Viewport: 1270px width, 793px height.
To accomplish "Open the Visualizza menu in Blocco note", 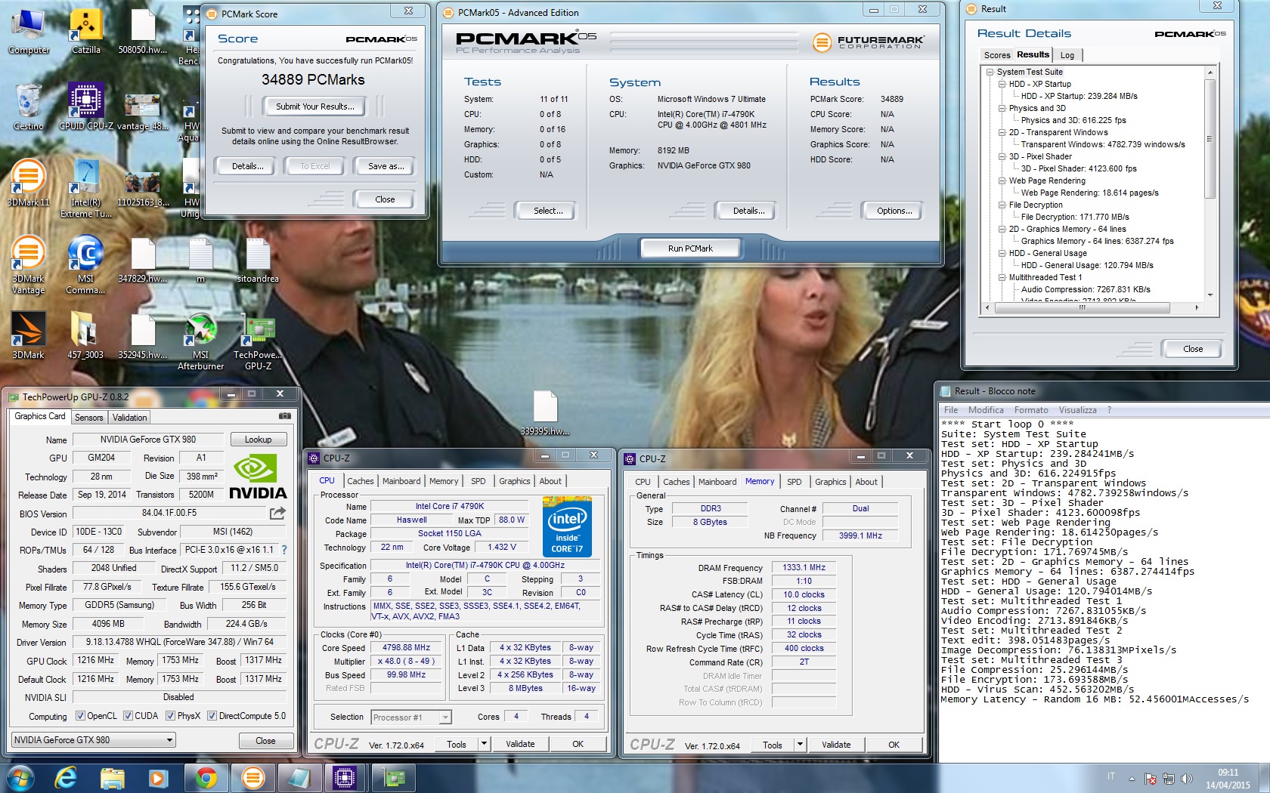I will [1077, 410].
